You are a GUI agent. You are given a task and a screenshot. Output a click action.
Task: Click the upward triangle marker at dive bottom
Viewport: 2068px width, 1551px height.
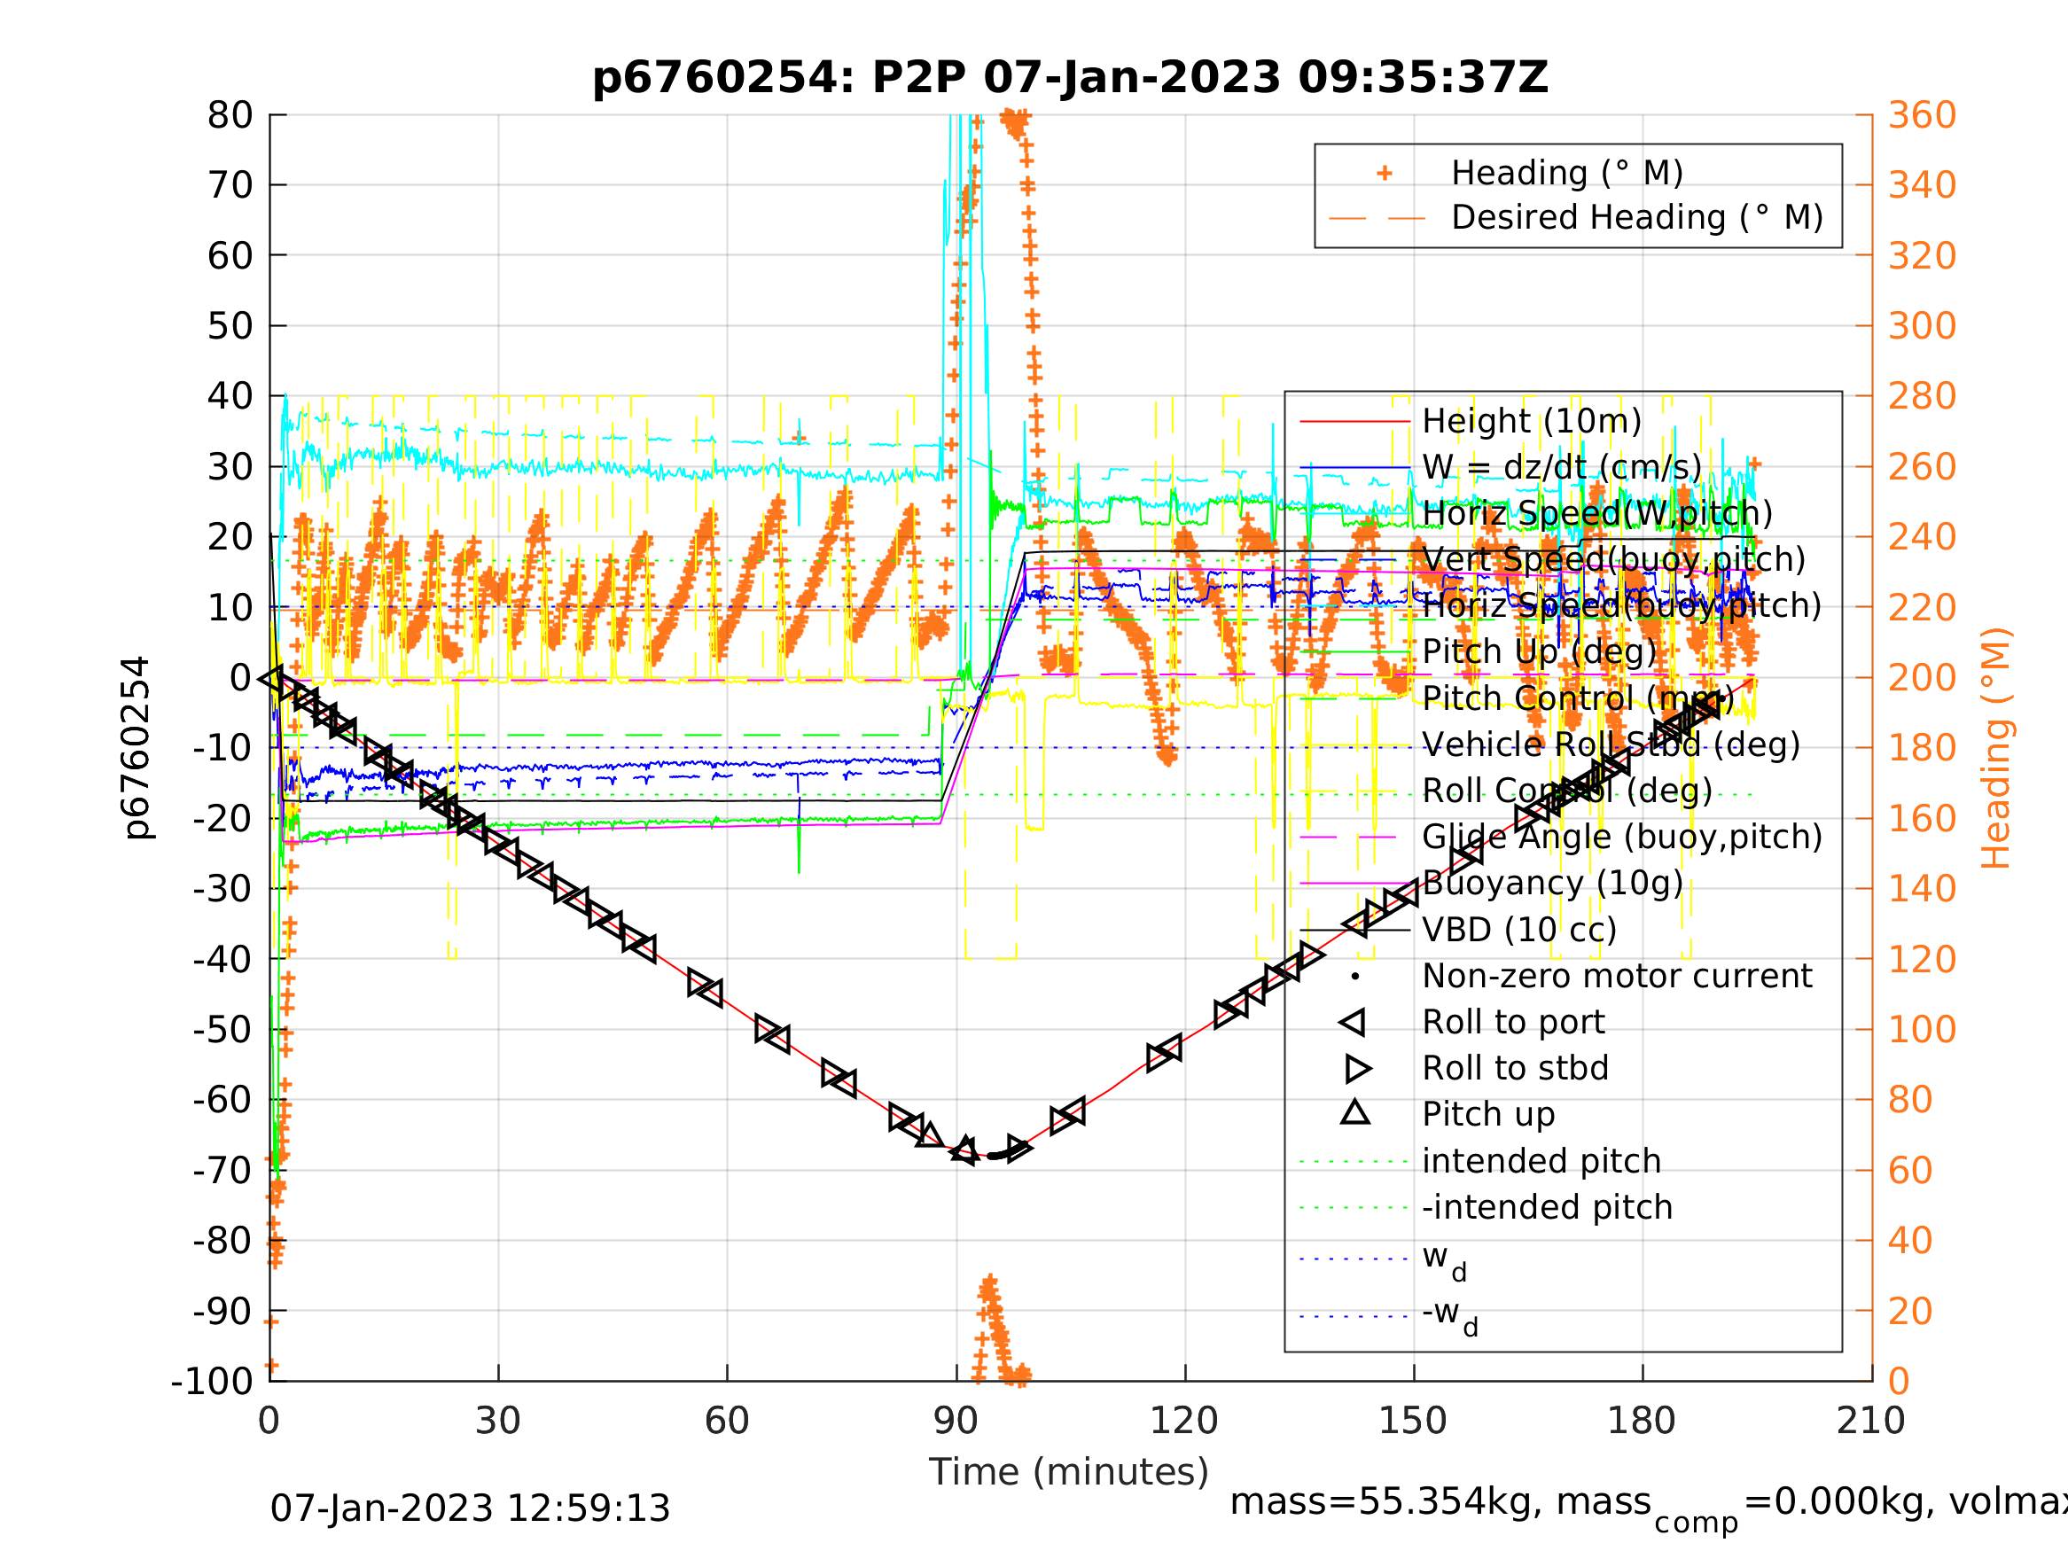pyautogui.click(x=966, y=1149)
